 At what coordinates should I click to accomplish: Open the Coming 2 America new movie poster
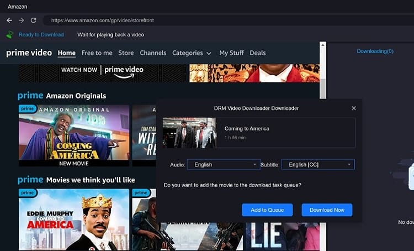click(x=74, y=135)
